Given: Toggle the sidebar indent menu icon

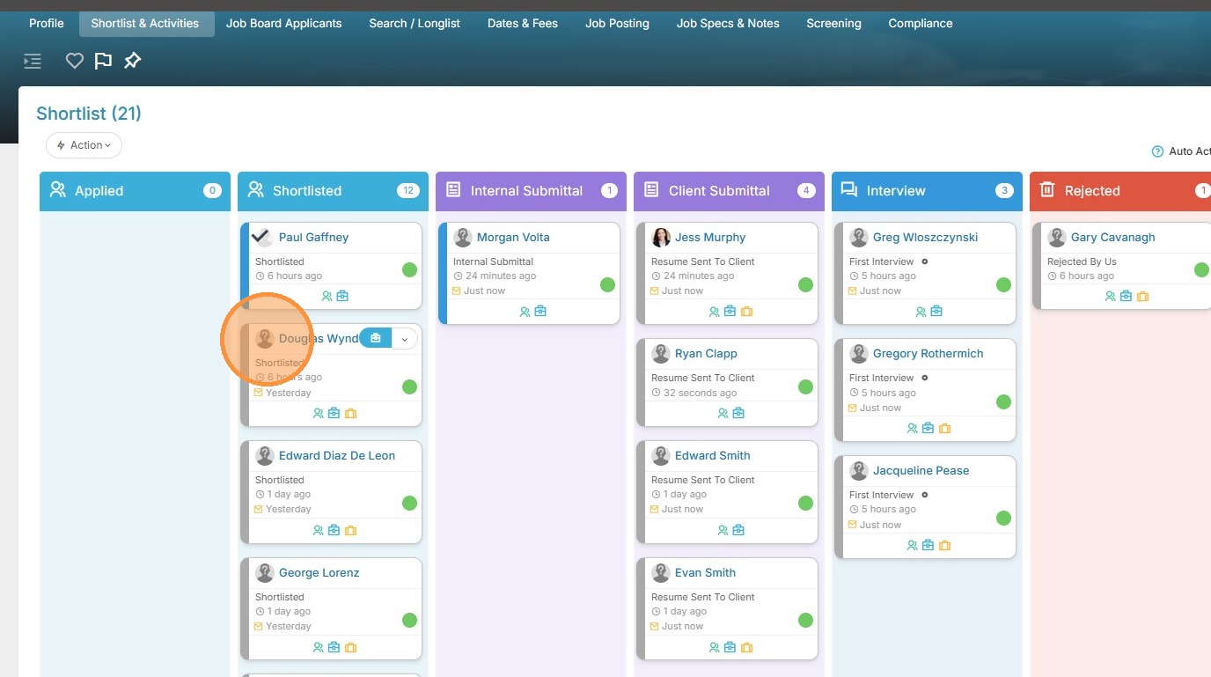Looking at the screenshot, I should (33, 61).
